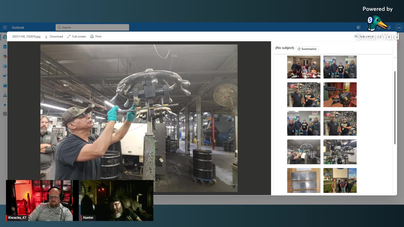Open the Org Explorer icon in sidebar

[5, 95]
